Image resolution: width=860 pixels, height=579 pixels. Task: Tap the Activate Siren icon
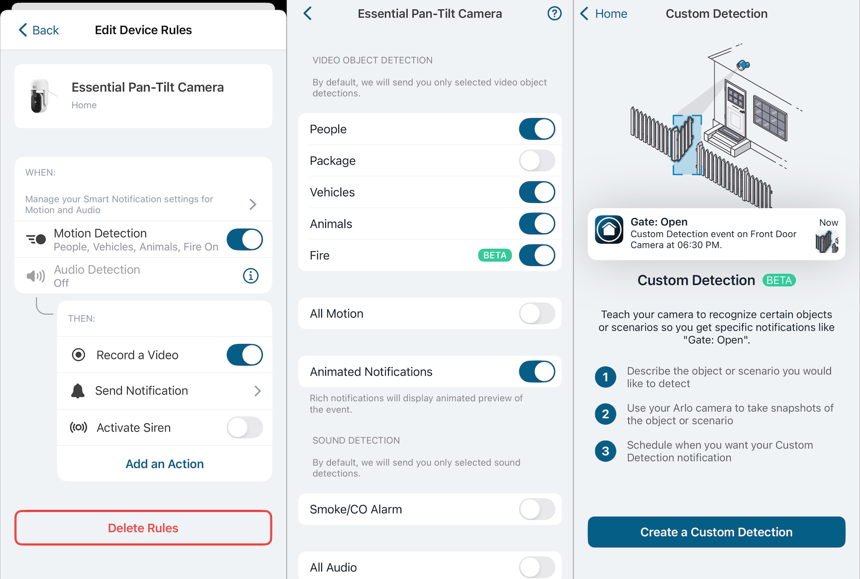[x=78, y=428]
